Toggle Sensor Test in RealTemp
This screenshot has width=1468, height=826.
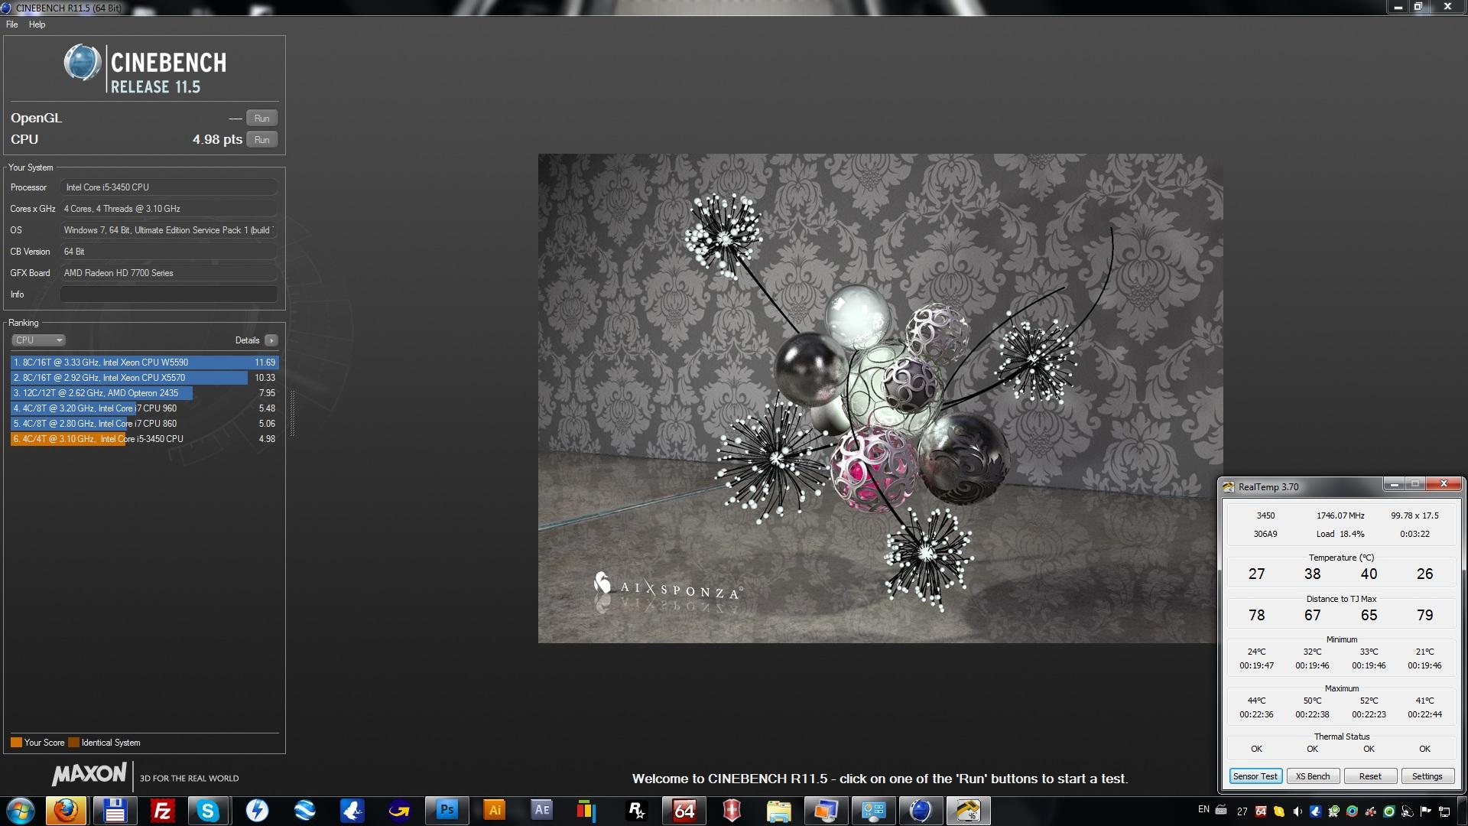pos(1255,776)
